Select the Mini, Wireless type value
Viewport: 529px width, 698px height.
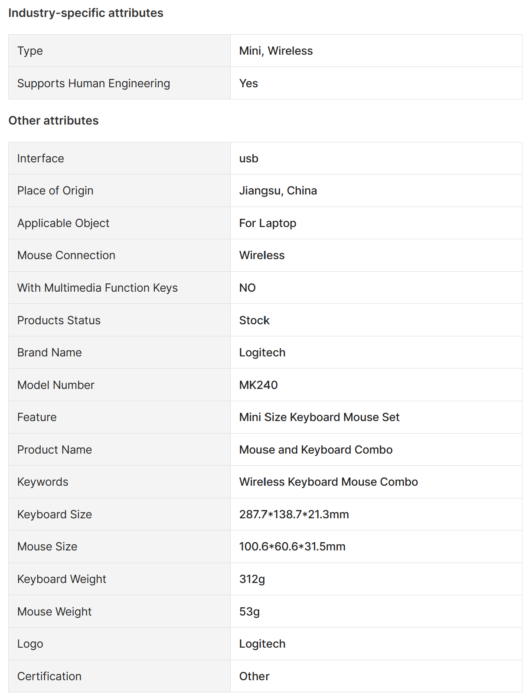(x=276, y=51)
